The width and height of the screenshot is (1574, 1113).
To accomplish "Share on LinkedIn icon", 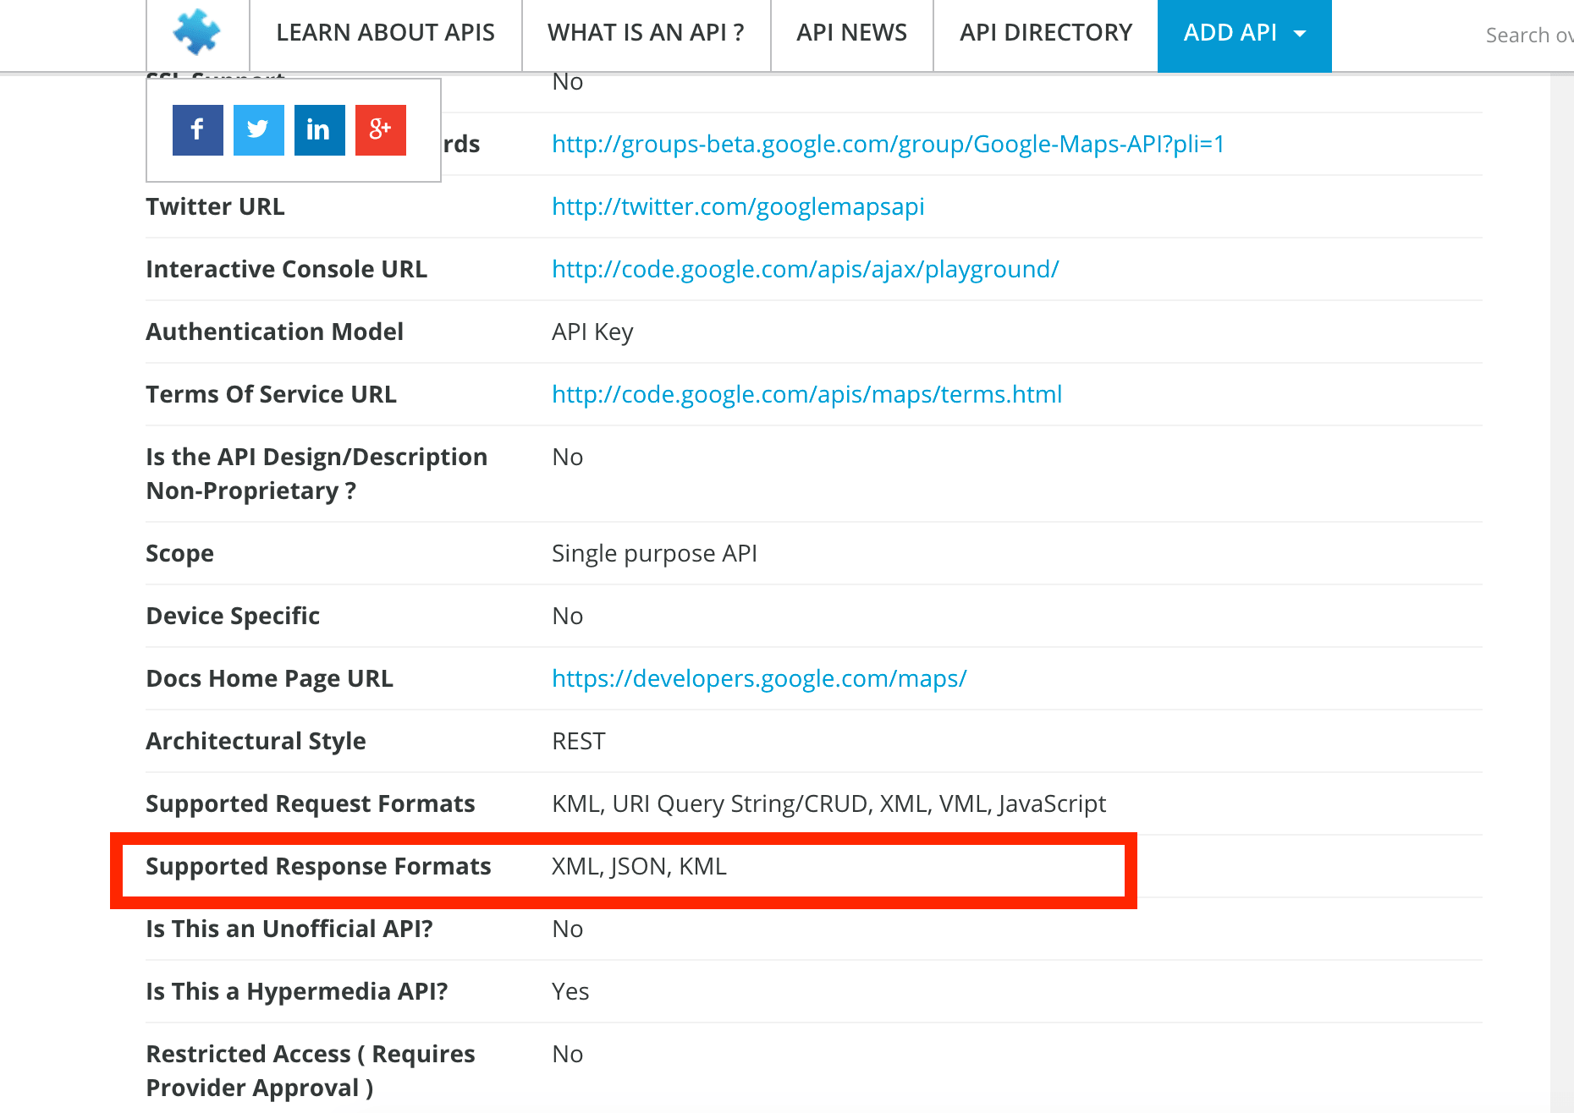I will (x=320, y=130).
